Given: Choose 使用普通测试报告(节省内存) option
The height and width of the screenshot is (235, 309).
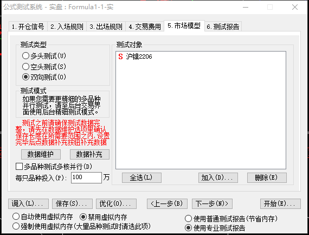Looking at the screenshot, I should [x=231, y=219].
